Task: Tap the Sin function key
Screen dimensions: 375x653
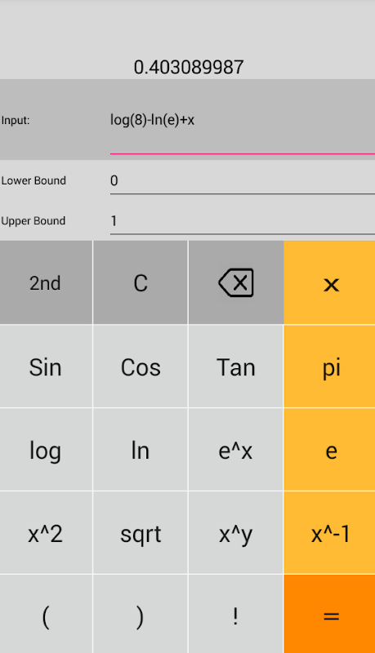Action: coord(46,366)
